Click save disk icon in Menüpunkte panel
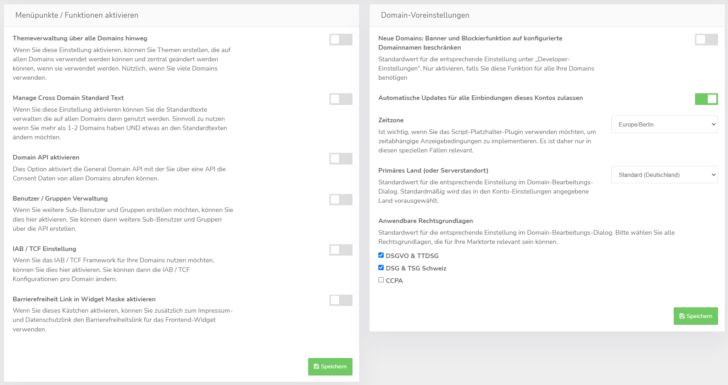This screenshot has width=728, height=385. point(316,367)
